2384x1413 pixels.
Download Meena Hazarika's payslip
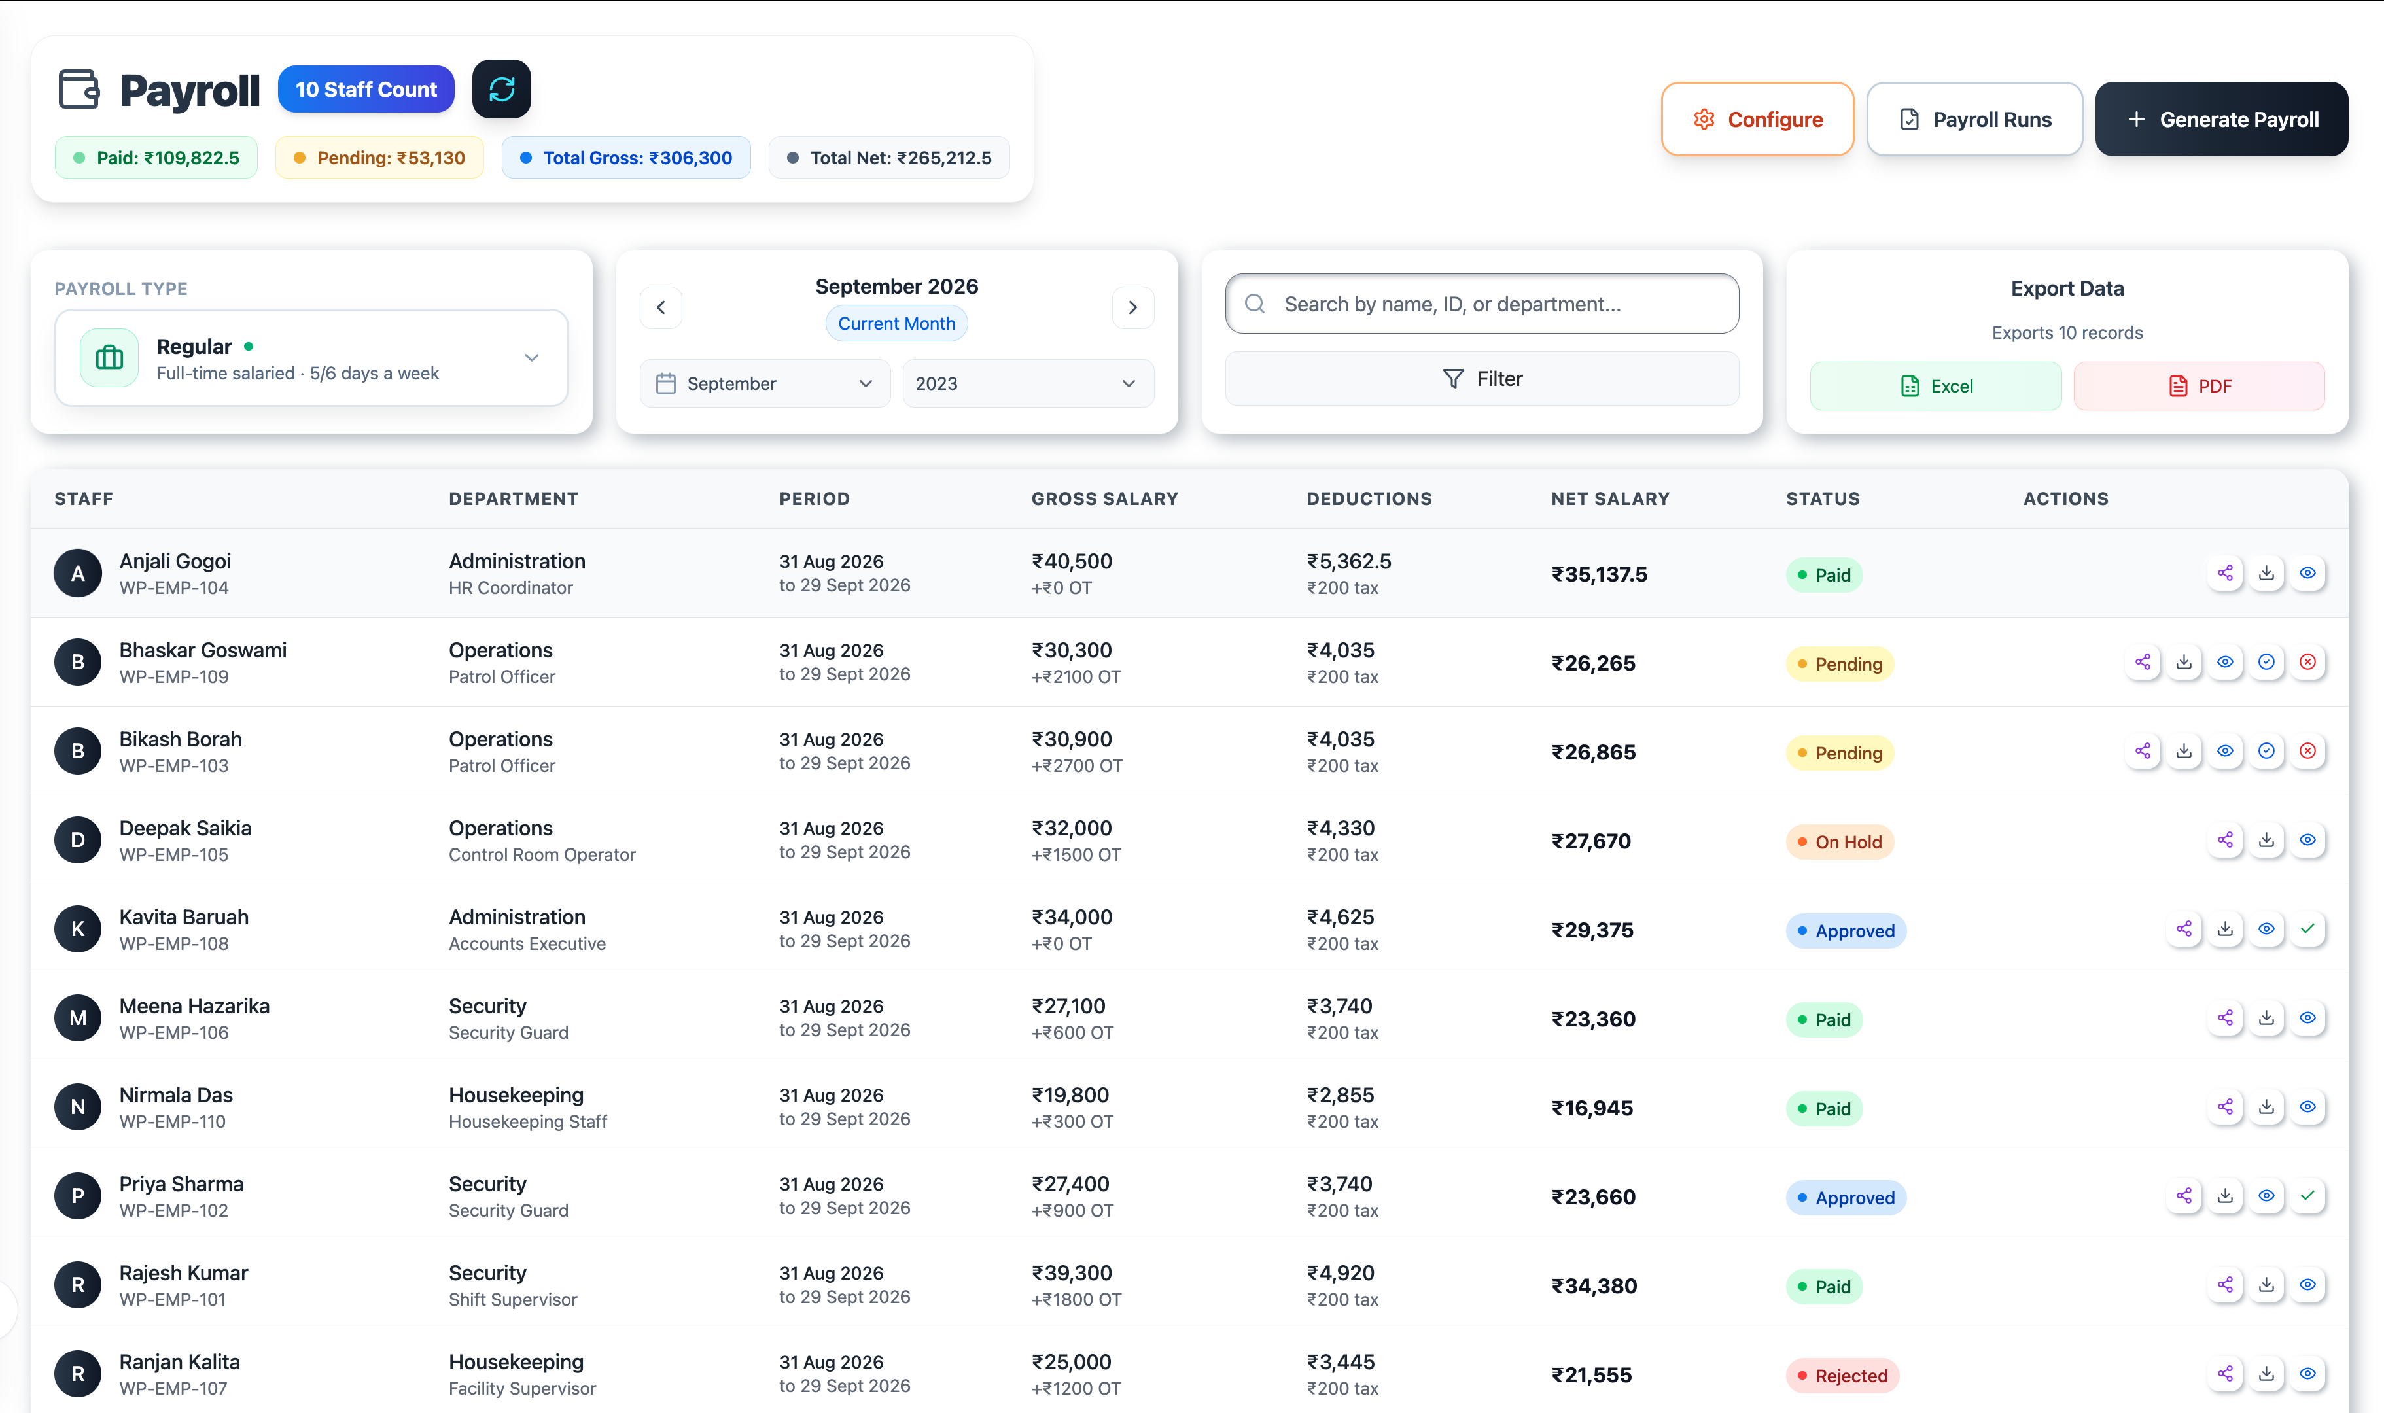click(2267, 1018)
